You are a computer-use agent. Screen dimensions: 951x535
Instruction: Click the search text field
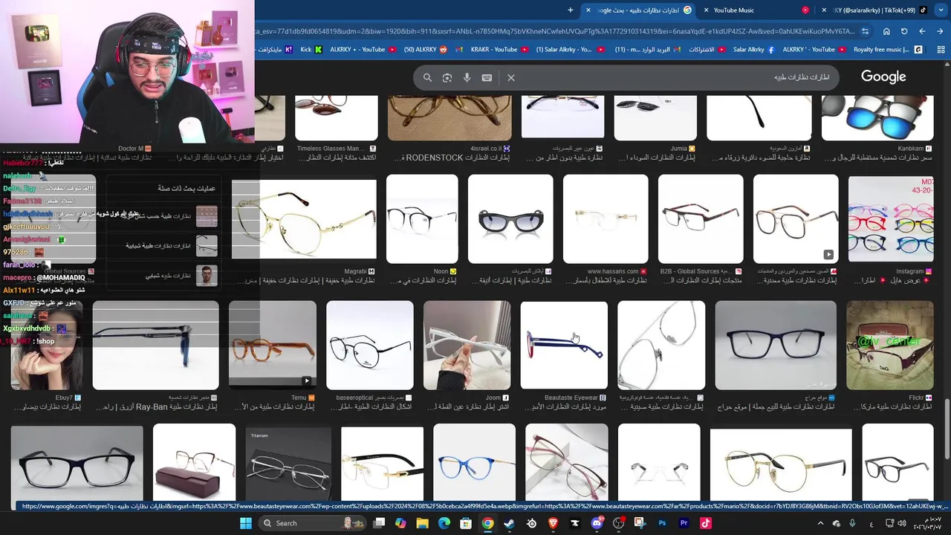click(x=676, y=77)
